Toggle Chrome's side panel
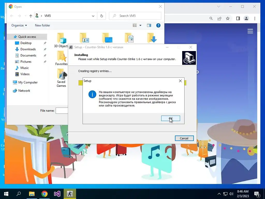Image resolution: width=265 pixels, height=199 pixels. pos(238,18)
